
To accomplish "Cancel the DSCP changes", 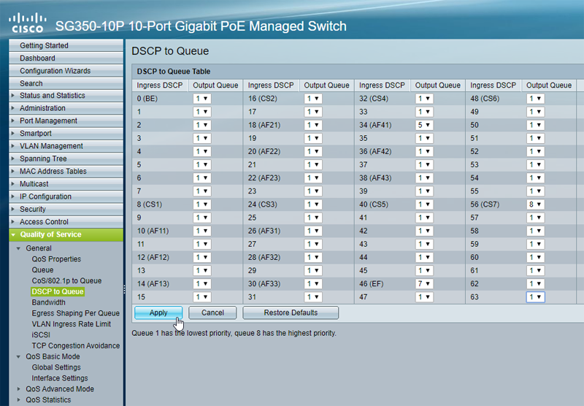I will click(x=212, y=313).
